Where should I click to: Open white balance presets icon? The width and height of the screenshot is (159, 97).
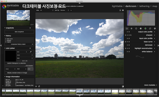127,52
